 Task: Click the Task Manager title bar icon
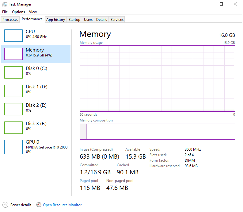tap(5, 4)
